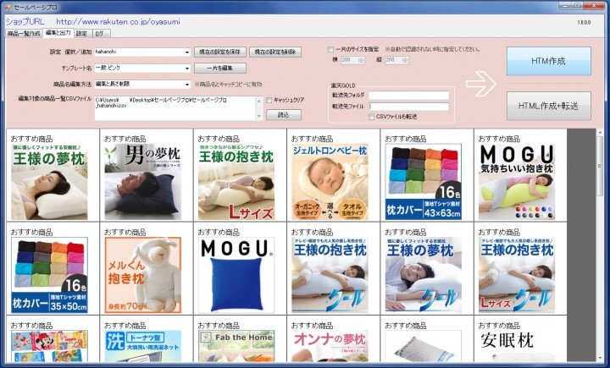Click 現在の設定を削除 button
The height and width of the screenshot is (368, 610).
point(275,52)
